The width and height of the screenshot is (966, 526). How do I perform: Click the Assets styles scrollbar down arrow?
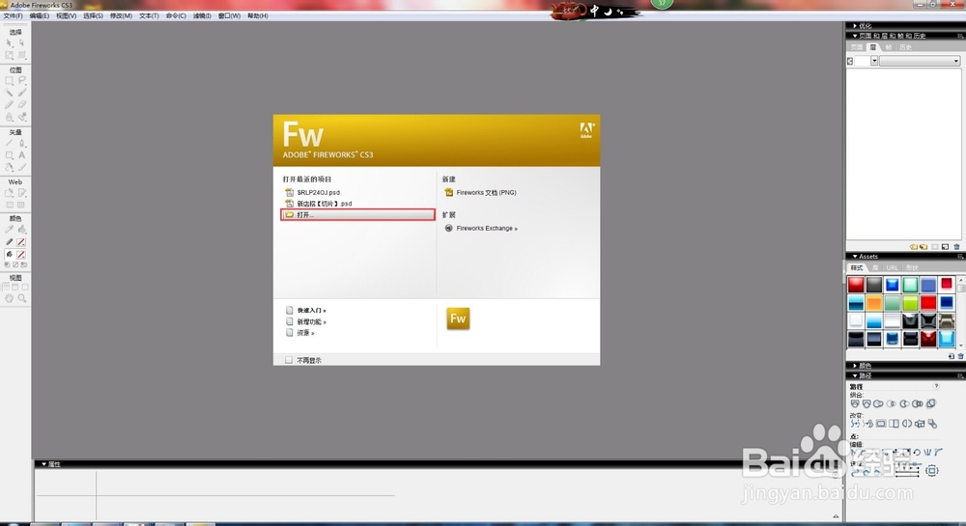point(960,346)
